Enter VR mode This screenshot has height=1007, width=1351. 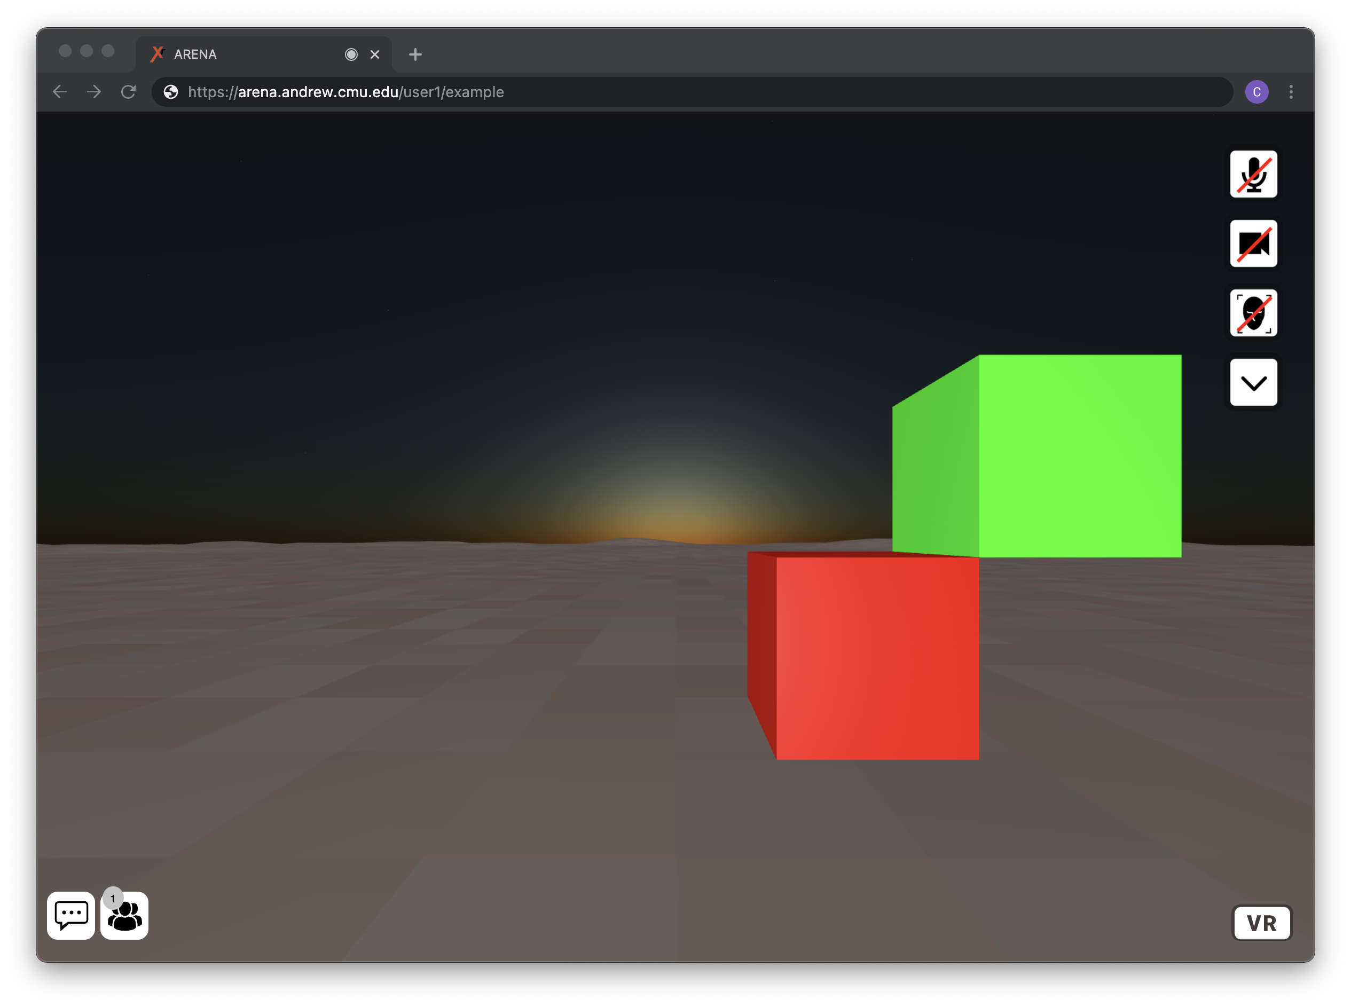point(1261,923)
